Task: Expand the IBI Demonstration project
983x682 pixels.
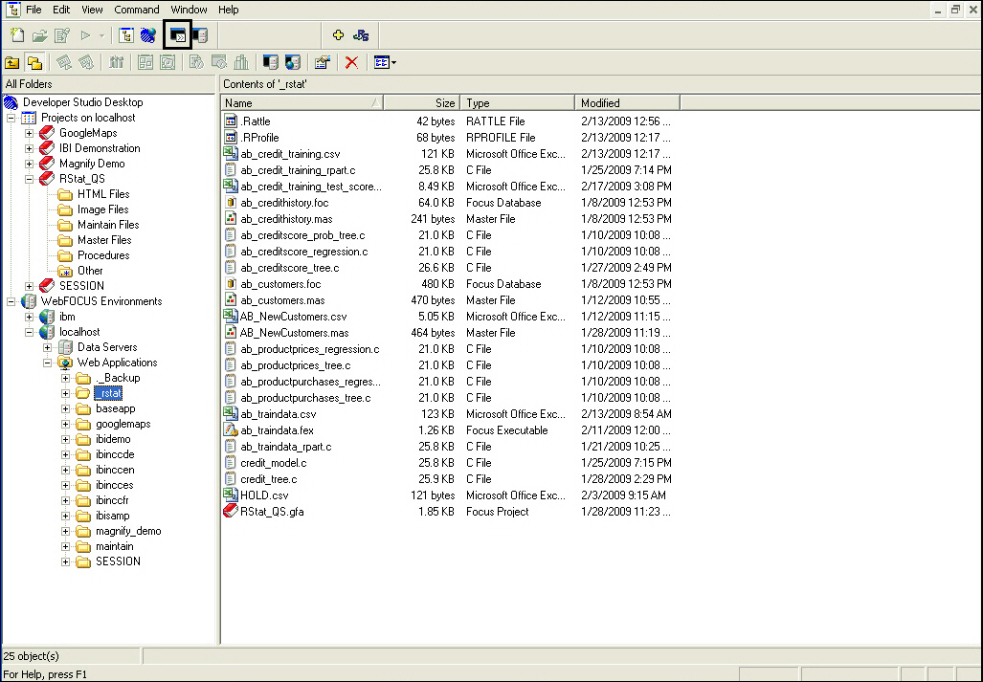Action: 29,148
